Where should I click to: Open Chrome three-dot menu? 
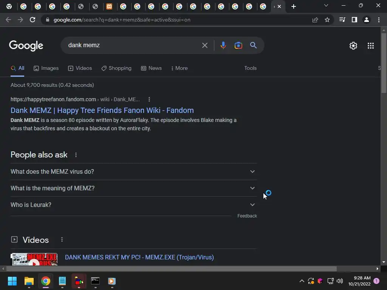[379, 20]
